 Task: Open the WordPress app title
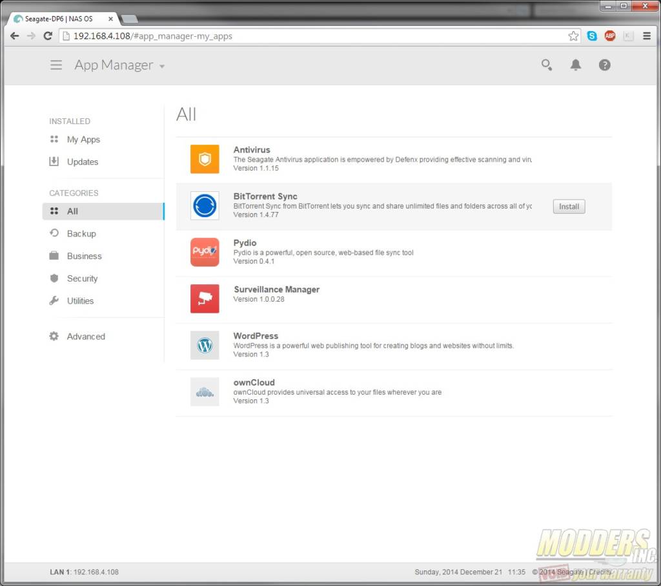point(256,336)
